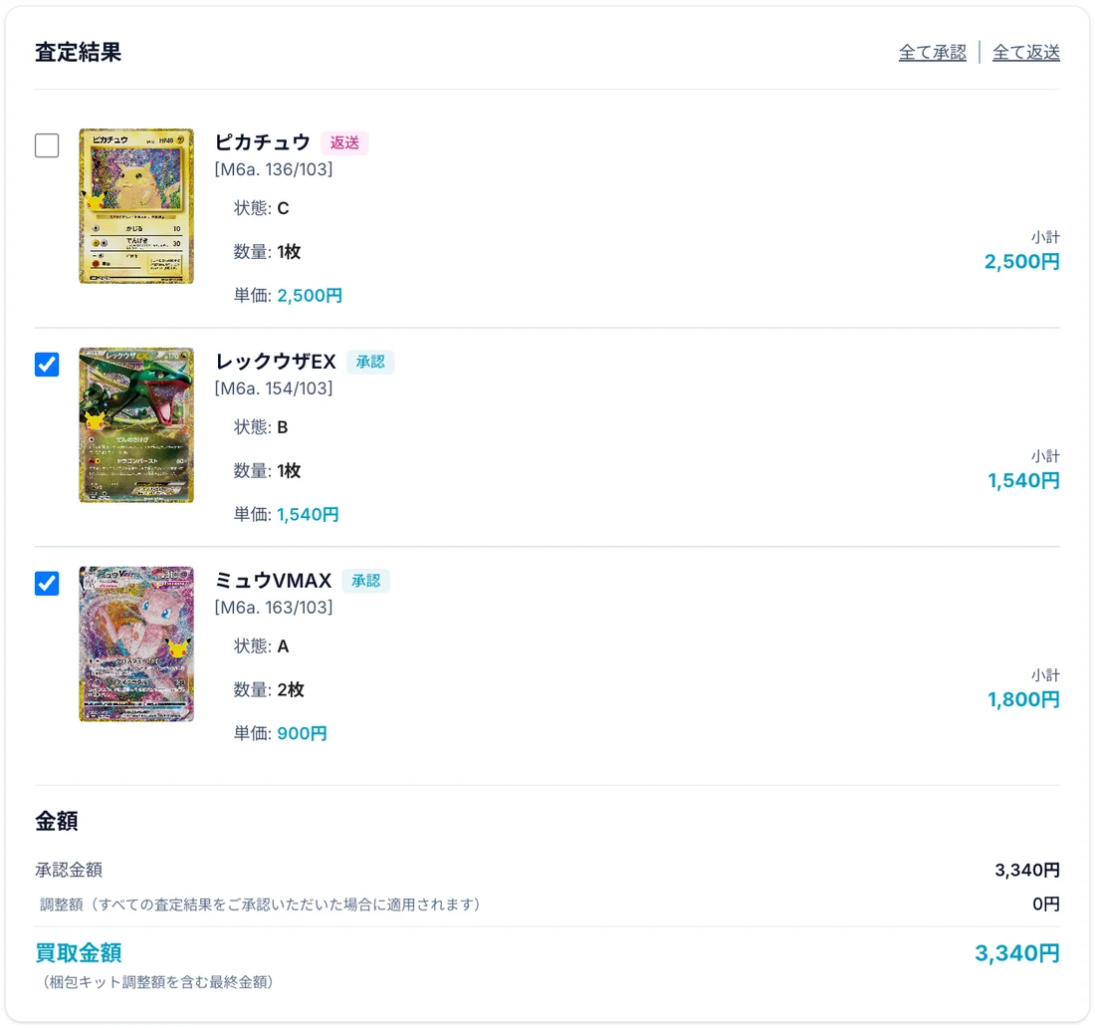Click the 全て承認 link
This screenshot has height=1028, width=1095.
click(x=933, y=52)
